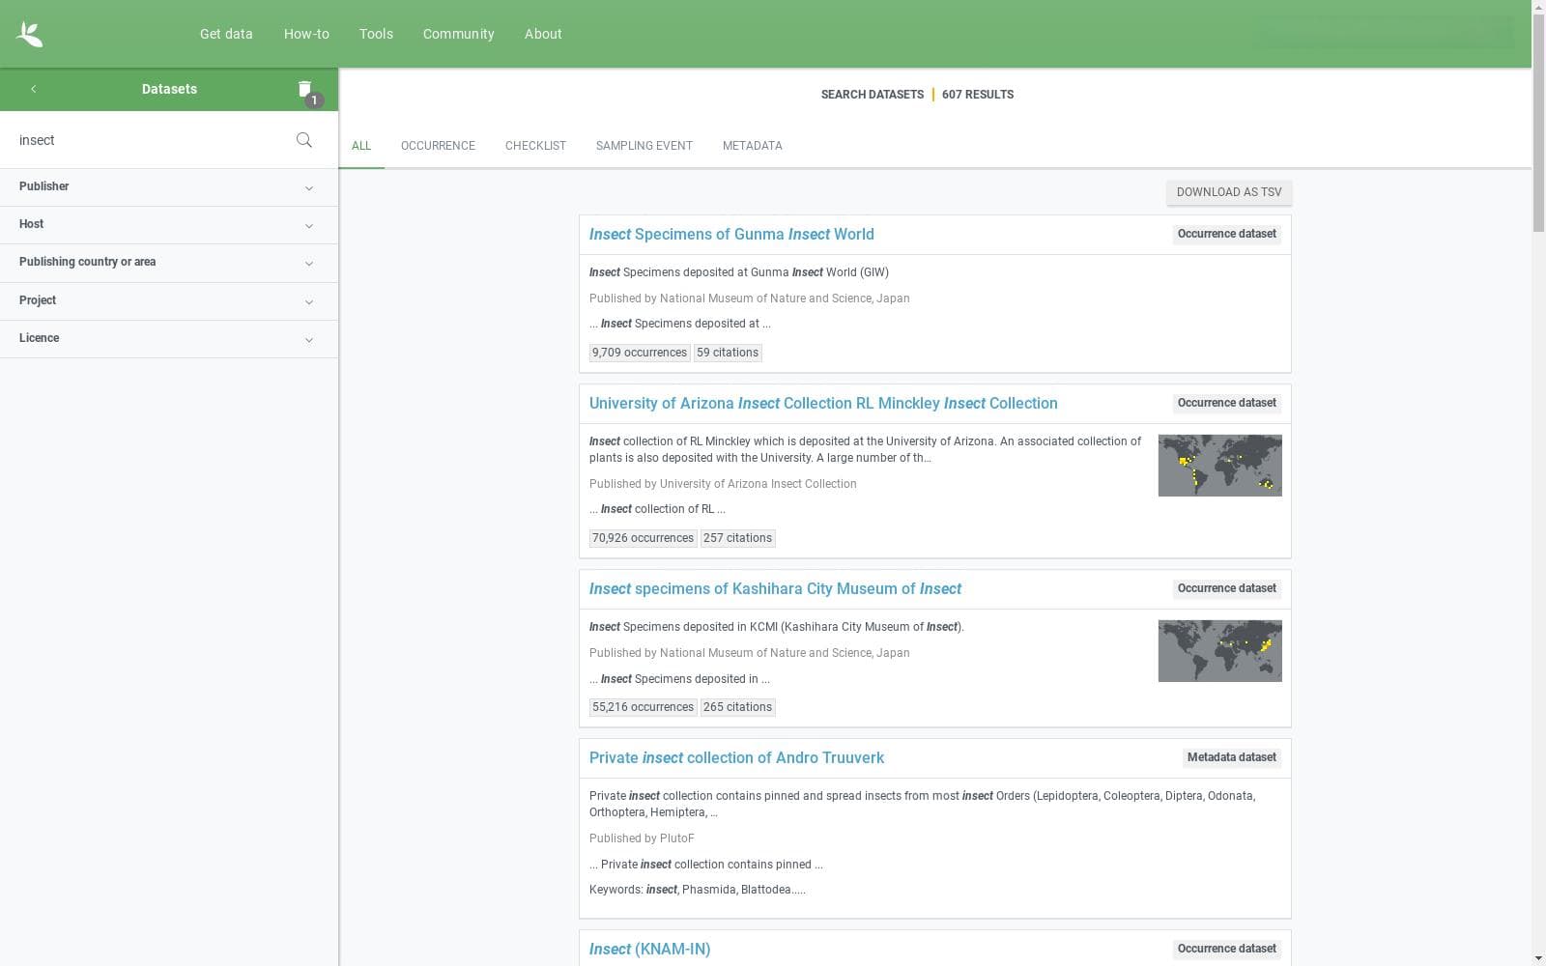Open University of Arizona Insect Collection dataset
This screenshot has height=966, width=1546.
click(x=823, y=404)
